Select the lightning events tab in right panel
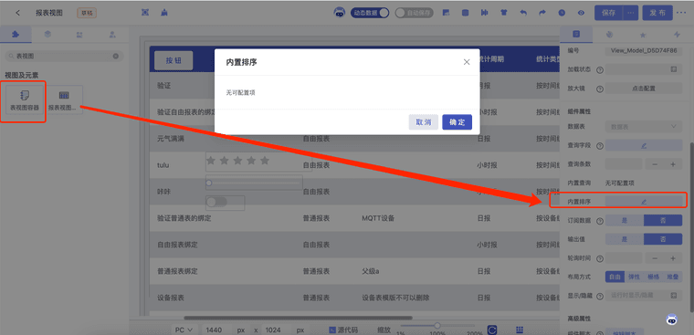This screenshot has width=694, height=335. pyautogui.click(x=677, y=34)
